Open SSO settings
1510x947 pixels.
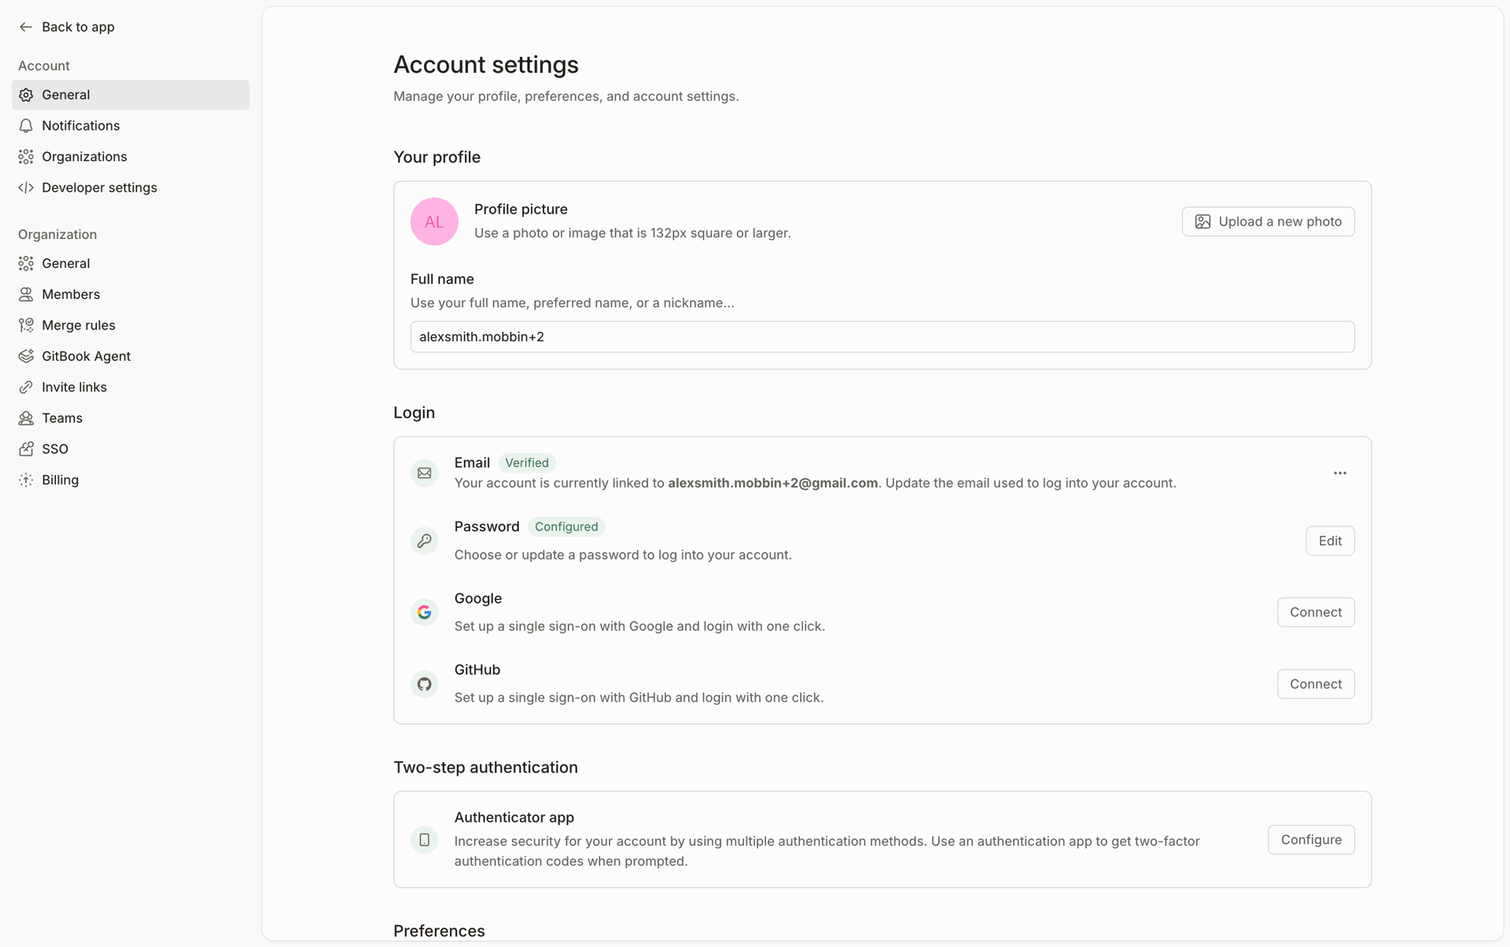click(x=131, y=449)
